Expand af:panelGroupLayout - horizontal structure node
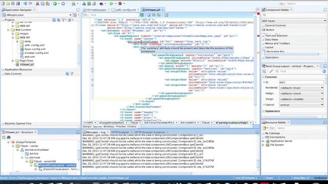Viewport: 328px width, 184px height. (x=36, y=169)
